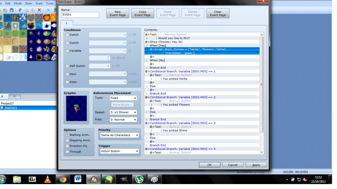Image resolution: width=337 pixels, height=189 pixels.
Task: Select the lava tile in tileset palette
Action: pyautogui.click(x=53, y=17)
